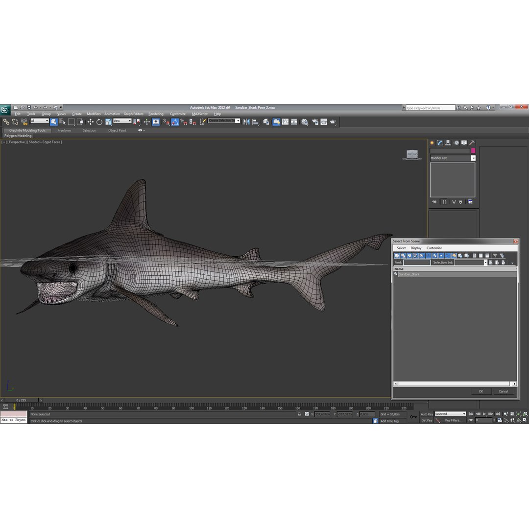
Task: Toggle Keyboard Shortcut Override
Action: (x=156, y=122)
